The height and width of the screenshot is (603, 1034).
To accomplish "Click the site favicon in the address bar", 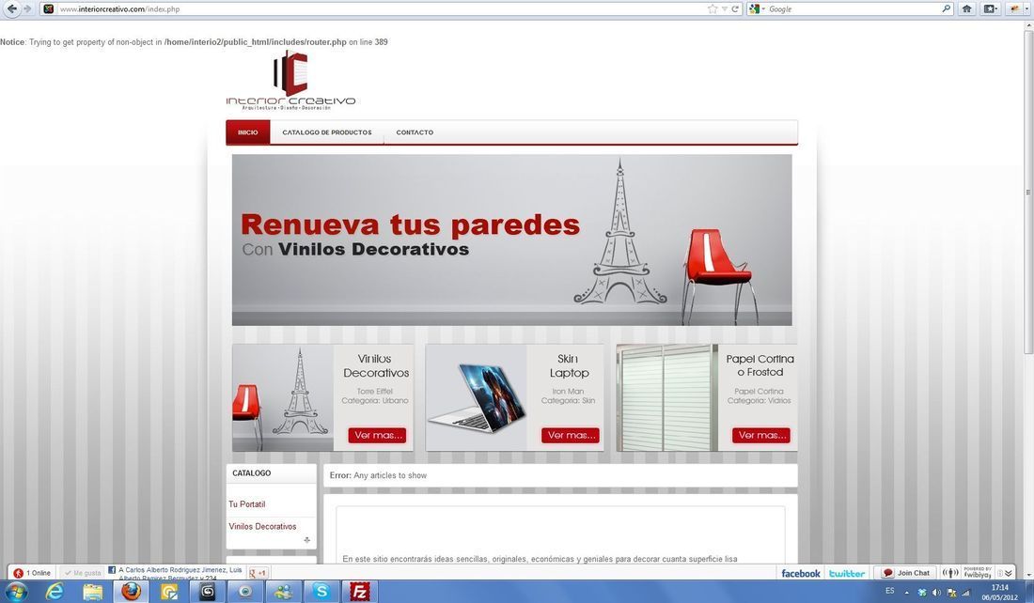I will click(48, 9).
